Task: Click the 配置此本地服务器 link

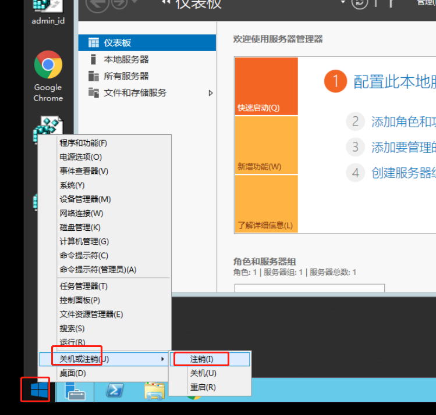Action: click(x=394, y=82)
